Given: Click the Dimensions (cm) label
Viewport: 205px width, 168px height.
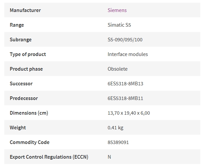Looking at the screenshot, I should click(29, 113).
